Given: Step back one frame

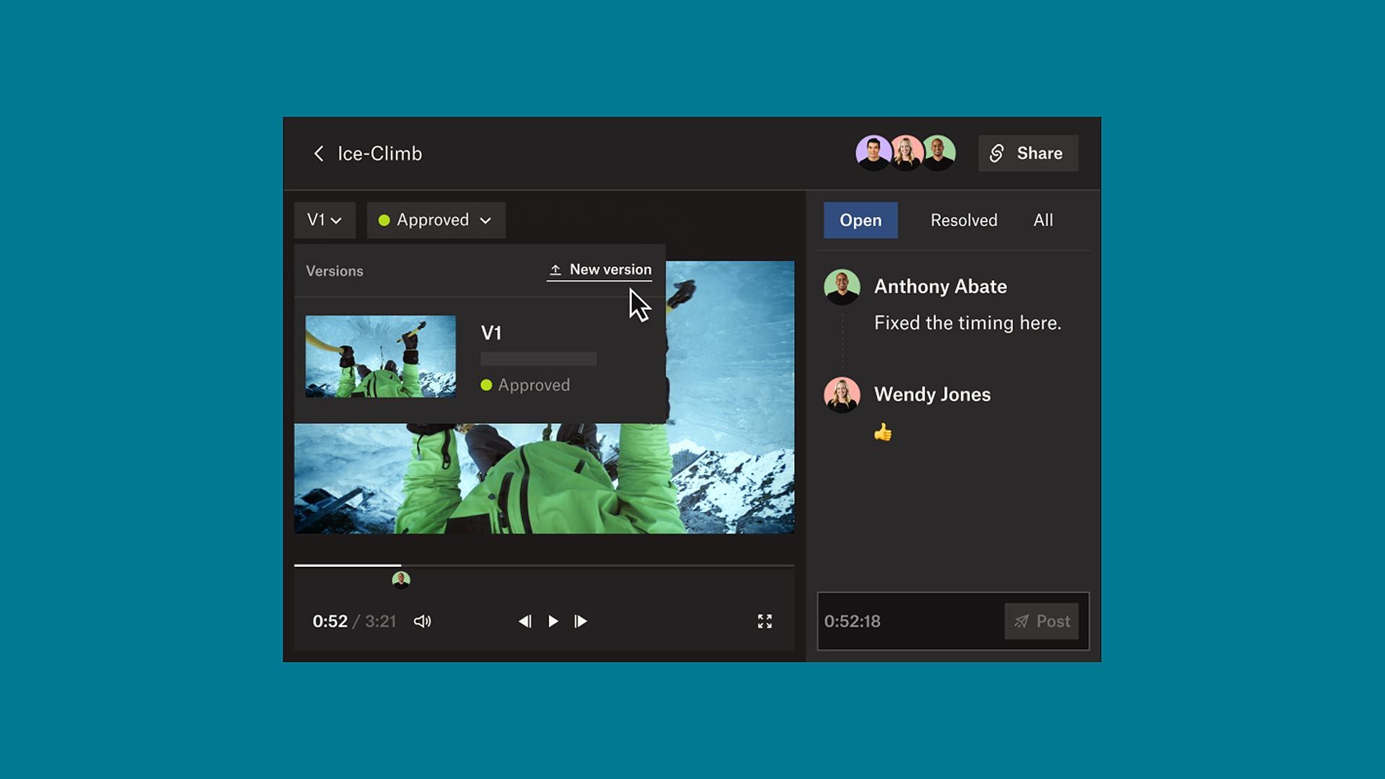Looking at the screenshot, I should pos(524,621).
